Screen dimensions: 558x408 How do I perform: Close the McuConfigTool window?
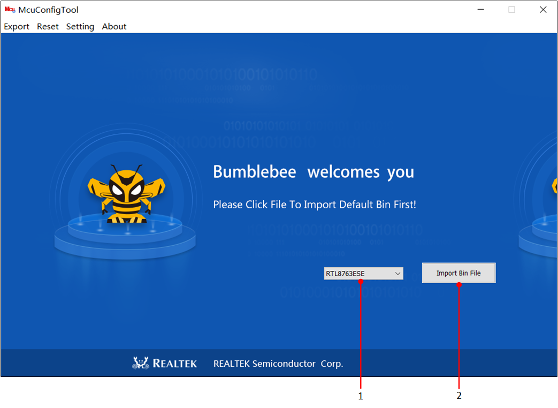[x=542, y=10]
